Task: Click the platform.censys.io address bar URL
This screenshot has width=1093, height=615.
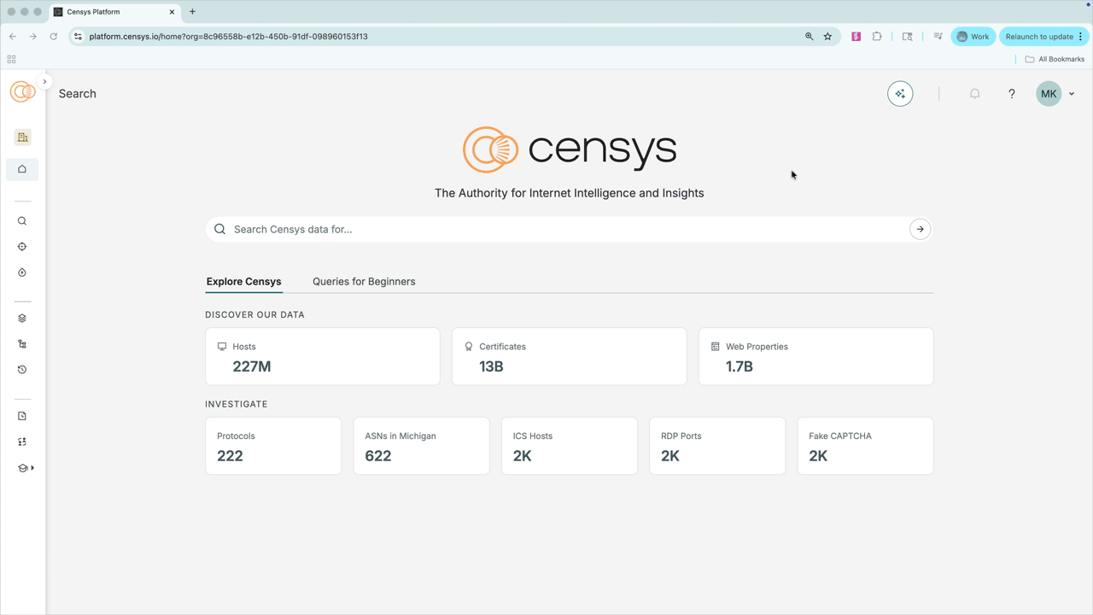Action: click(x=228, y=37)
